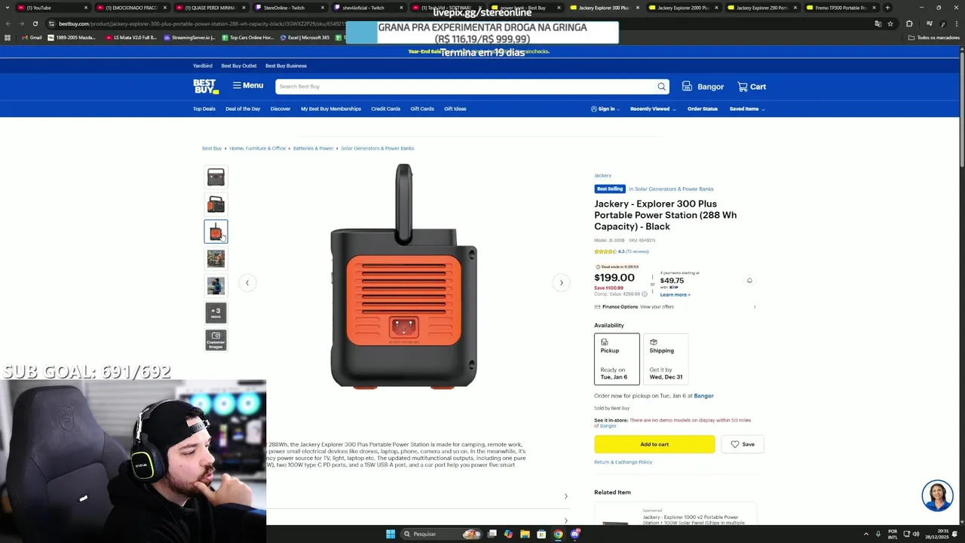Open the Return & Exchange Policy link
Screen dimensions: 965x543
(x=623, y=462)
